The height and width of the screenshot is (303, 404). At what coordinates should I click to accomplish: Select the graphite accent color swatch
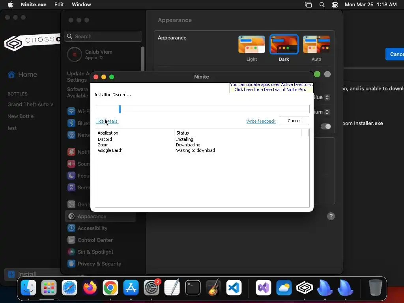327,74
